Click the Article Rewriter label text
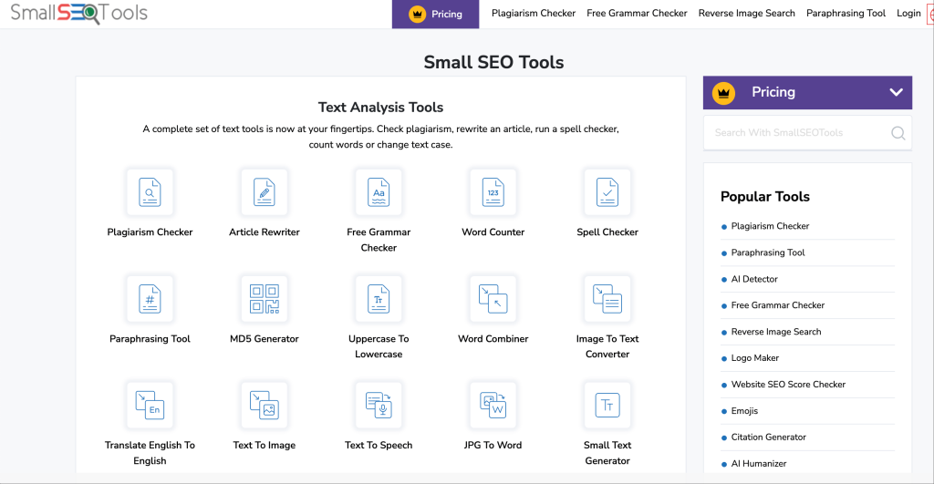The width and height of the screenshot is (934, 484). 265,232
